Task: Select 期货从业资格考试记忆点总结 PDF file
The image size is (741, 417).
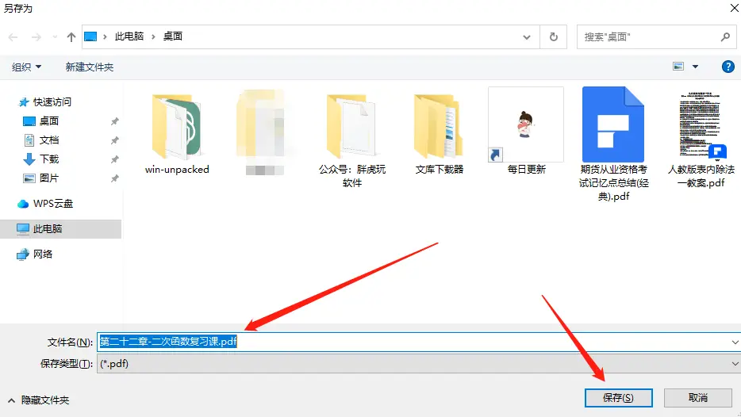Action: (x=613, y=144)
